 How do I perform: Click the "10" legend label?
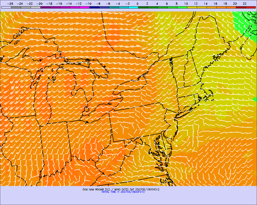coord(186,4)
